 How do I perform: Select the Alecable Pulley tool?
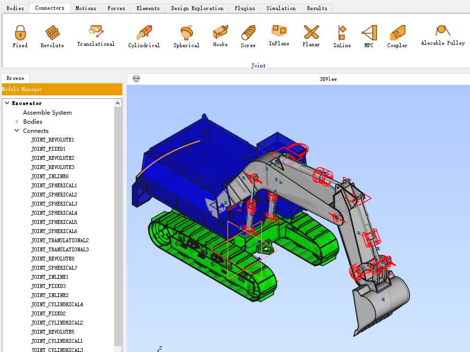(443, 35)
